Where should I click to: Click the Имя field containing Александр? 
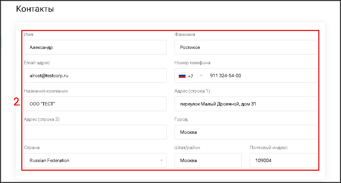(x=95, y=47)
